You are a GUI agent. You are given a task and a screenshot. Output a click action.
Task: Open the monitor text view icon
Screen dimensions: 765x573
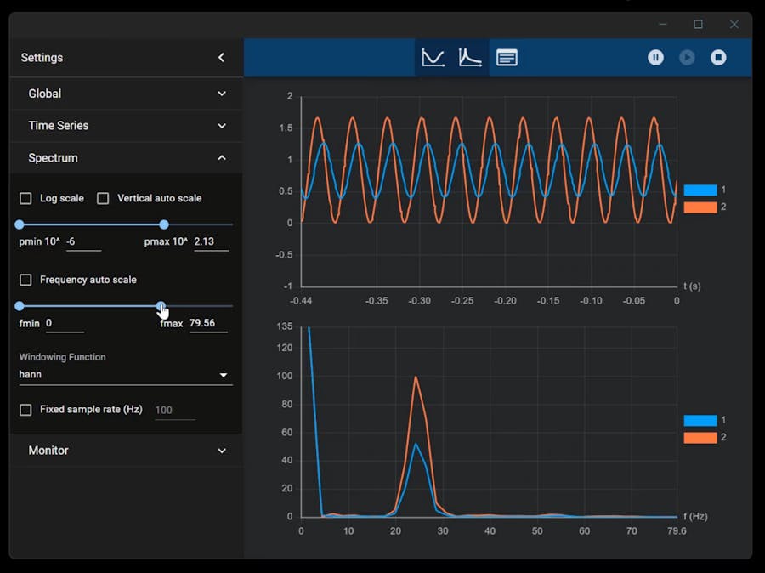click(507, 58)
